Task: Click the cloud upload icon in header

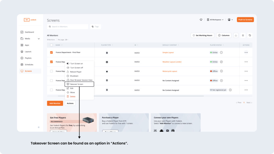Action: (201, 20)
